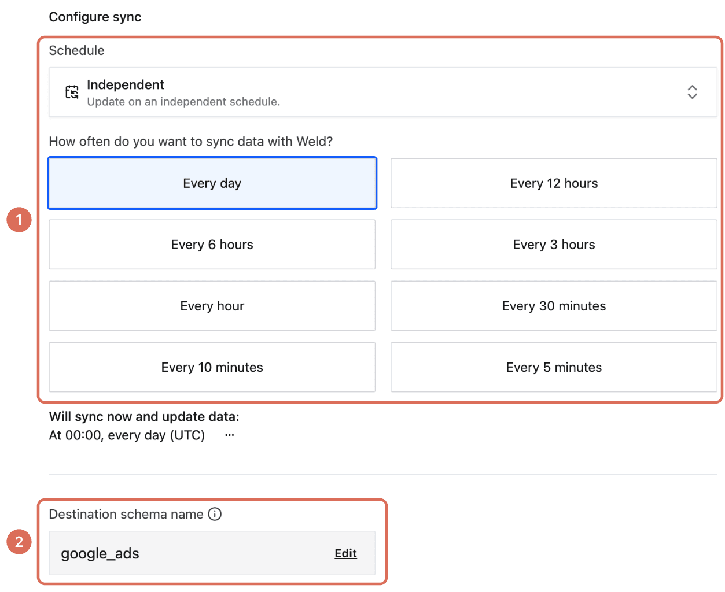The height and width of the screenshot is (592, 725).
Task: Click the 'At 00:00, every day (UTC)' text
Action: point(127,435)
